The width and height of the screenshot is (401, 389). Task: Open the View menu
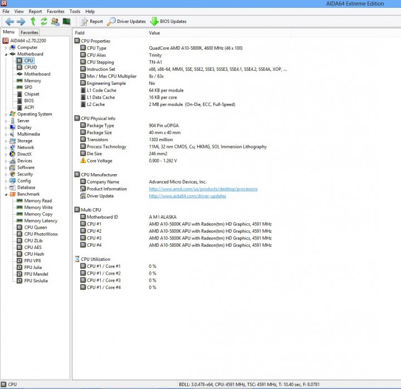click(x=19, y=11)
